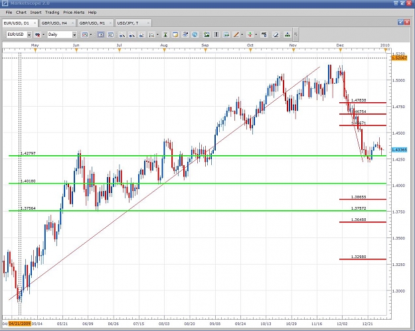Image resolution: width=415 pixels, height=331 pixels.
Task: Expand the Daily timeframe dropdown
Action: coord(74,34)
